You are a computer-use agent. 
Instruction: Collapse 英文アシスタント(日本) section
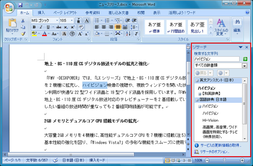point(197,80)
